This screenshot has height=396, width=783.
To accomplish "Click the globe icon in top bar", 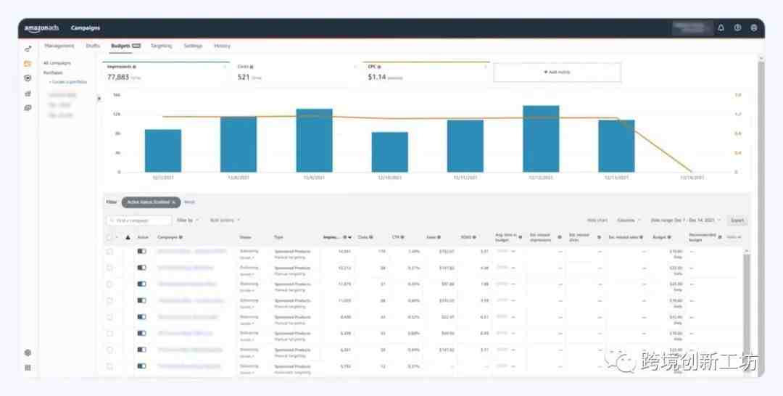I will (x=754, y=28).
